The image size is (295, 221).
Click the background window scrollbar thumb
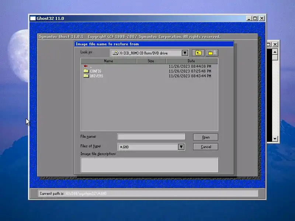click(275, 57)
